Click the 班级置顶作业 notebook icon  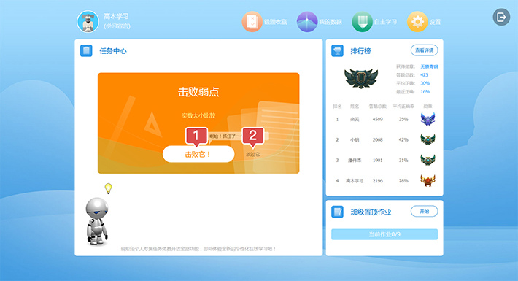click(337, 212)
